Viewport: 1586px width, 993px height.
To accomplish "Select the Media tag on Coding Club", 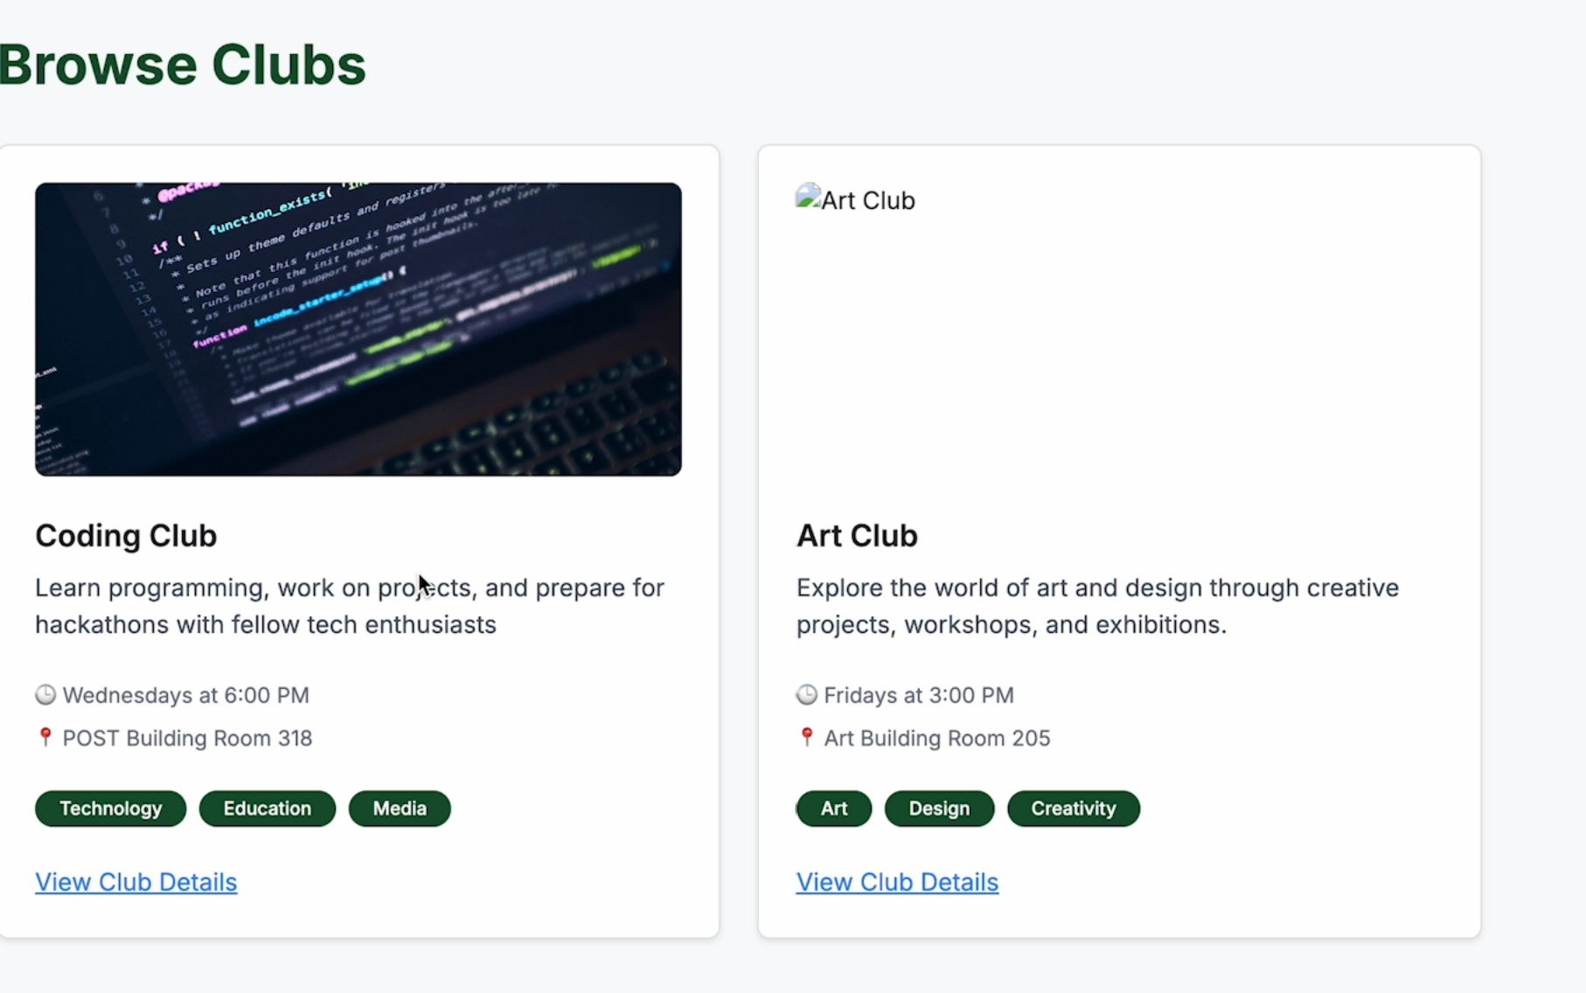I will coord(399,809).
